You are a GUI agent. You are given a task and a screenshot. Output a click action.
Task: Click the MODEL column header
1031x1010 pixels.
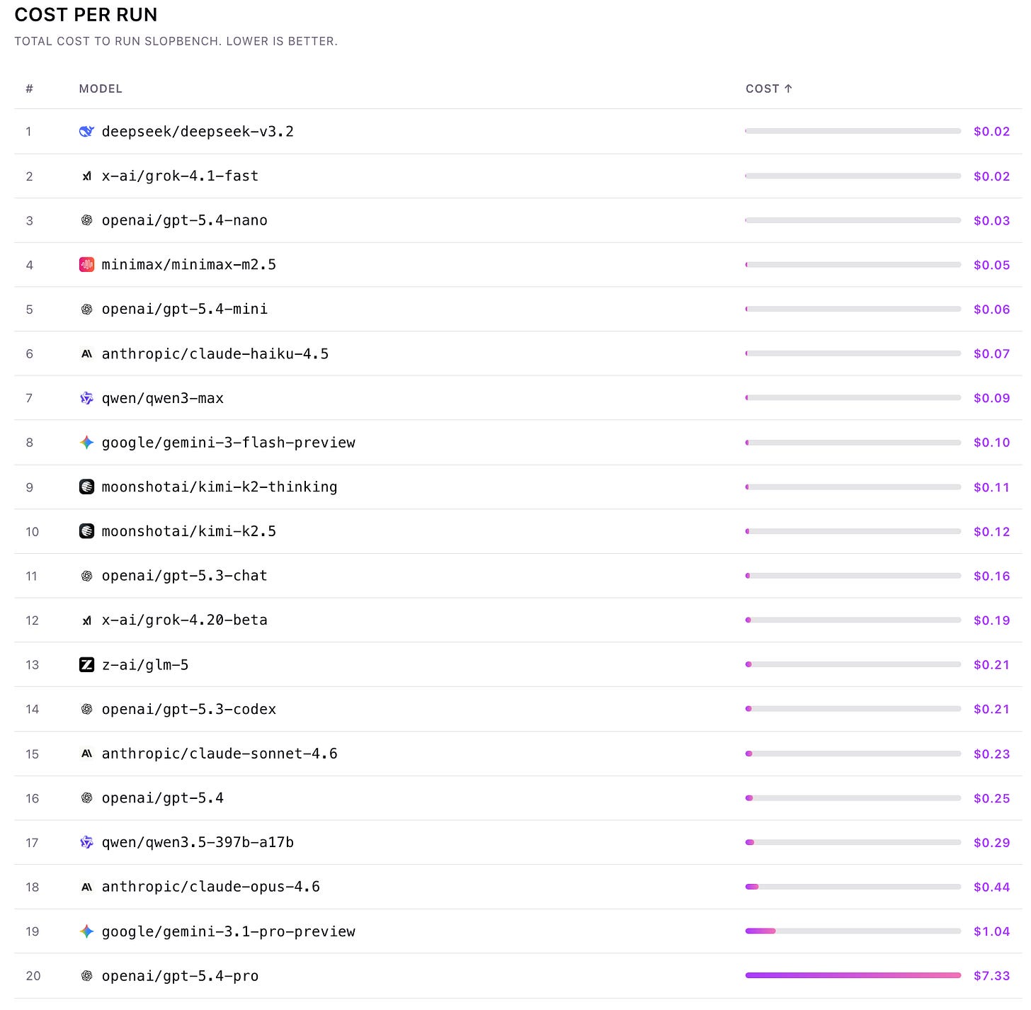coord(101,89)
